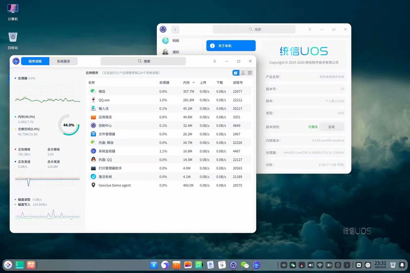Screen dimensions: 410x273
Task: Select the 输入法 process icon
Action: tap(93, 108)
